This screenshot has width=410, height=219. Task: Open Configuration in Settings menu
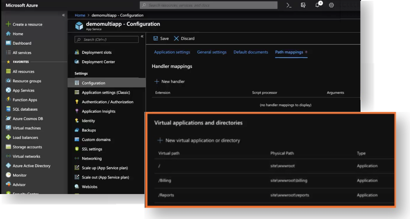point(107,83)
